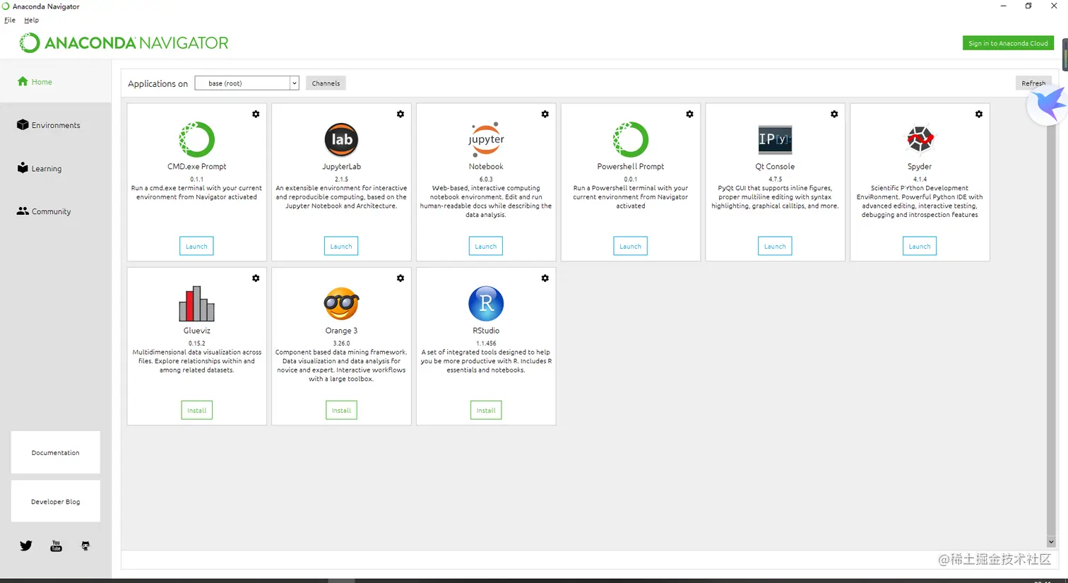Open the Orange 3 gear options
Image resolution: width=1068 pixels, height=583 pixels.
click(x=400, y=278)
